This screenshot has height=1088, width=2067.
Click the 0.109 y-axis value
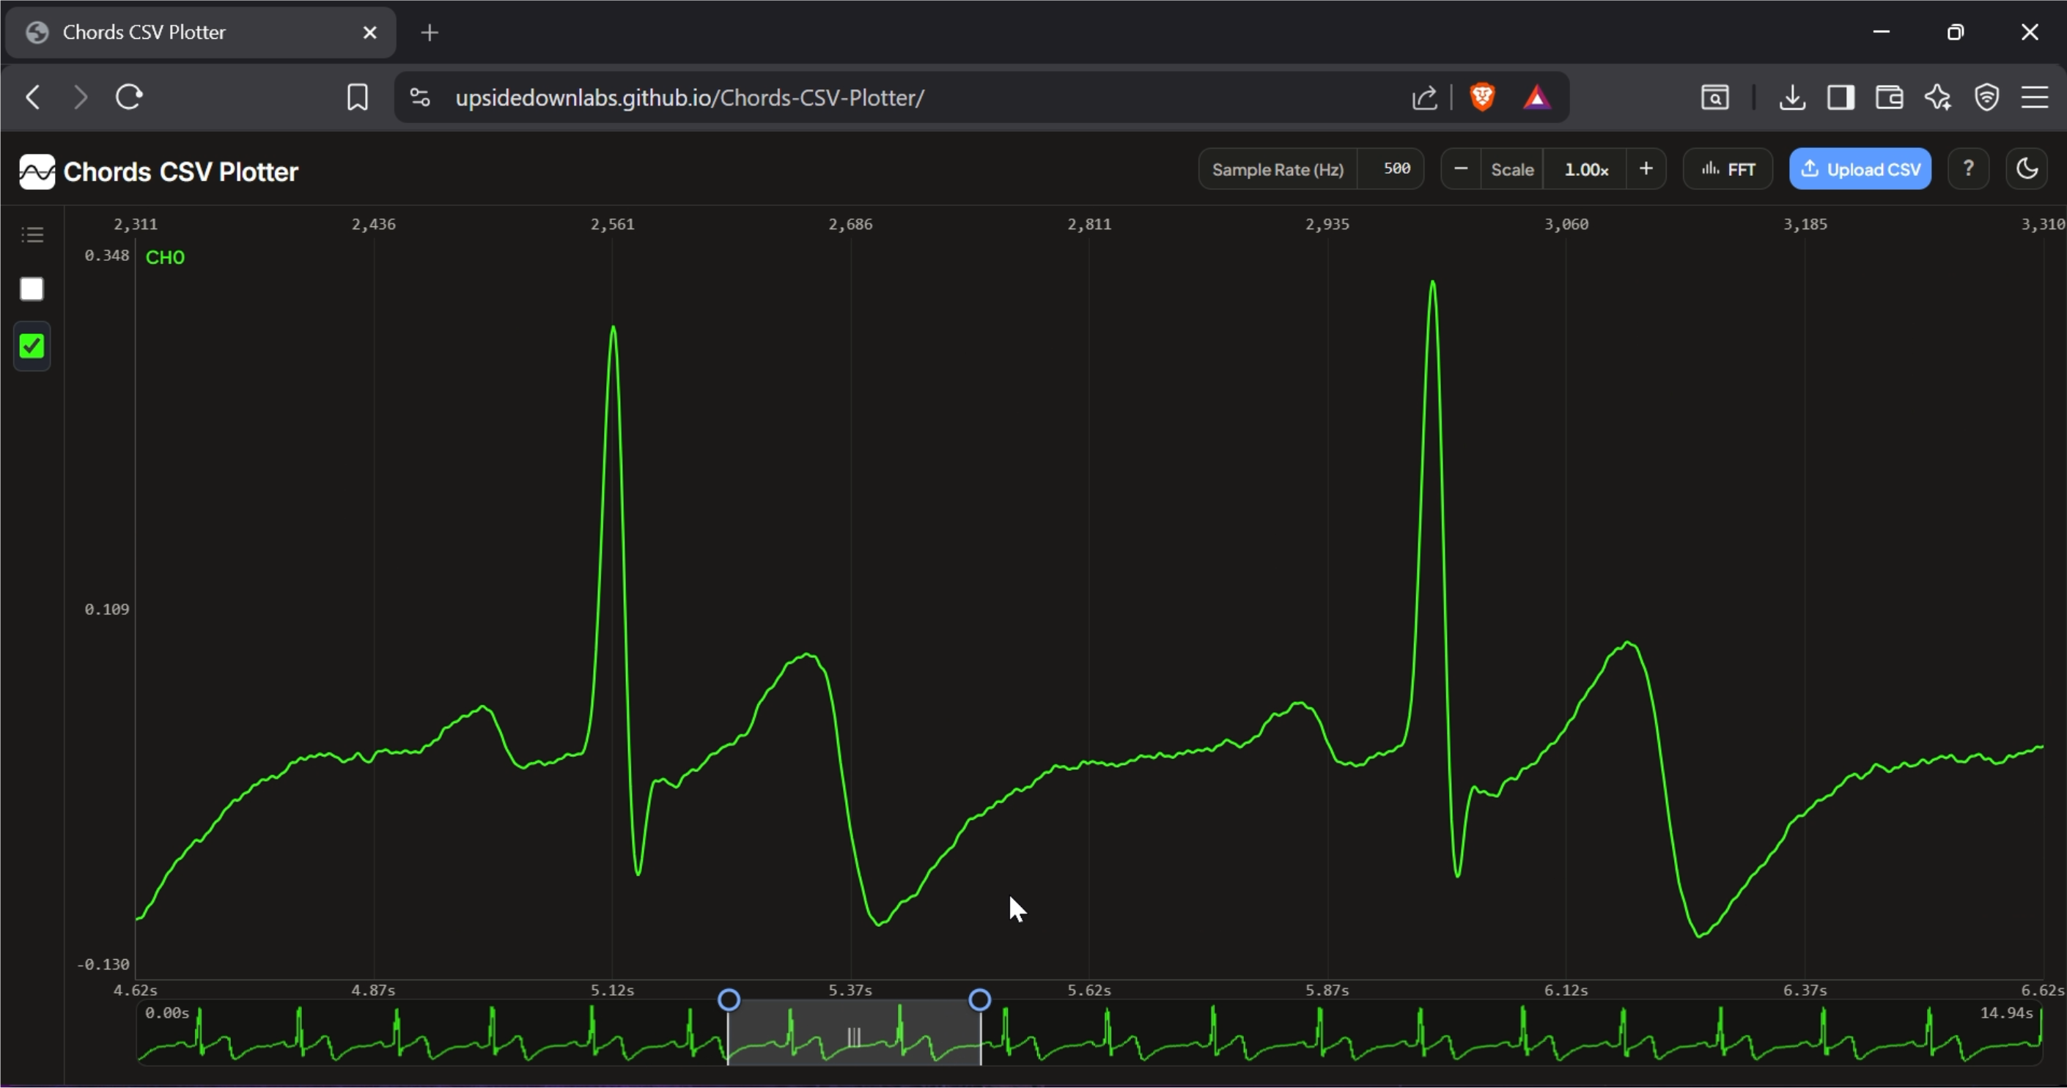coord(107,610)
